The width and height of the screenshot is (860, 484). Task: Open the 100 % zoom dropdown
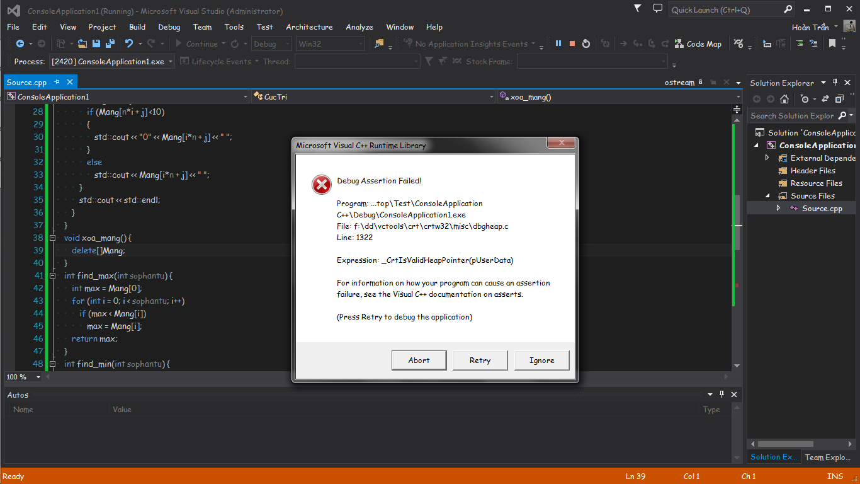[x=23, y=377]
